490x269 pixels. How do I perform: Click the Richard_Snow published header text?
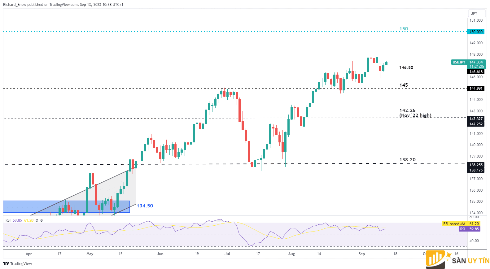(x=63, y=5)
